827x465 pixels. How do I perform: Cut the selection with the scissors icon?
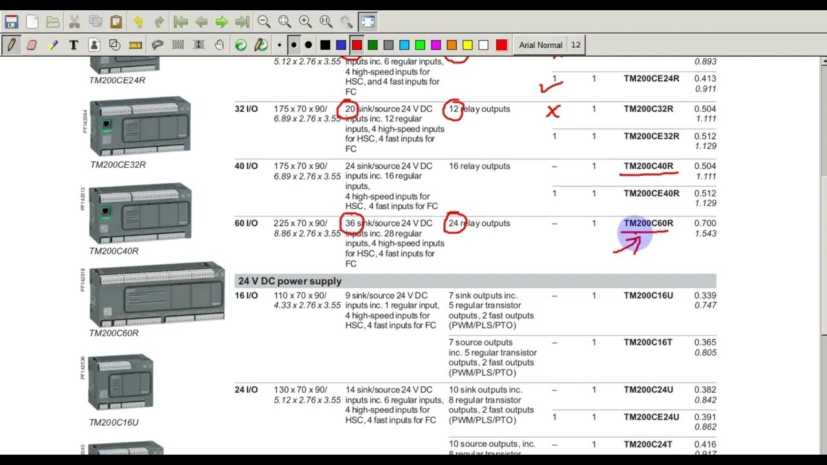74,22
